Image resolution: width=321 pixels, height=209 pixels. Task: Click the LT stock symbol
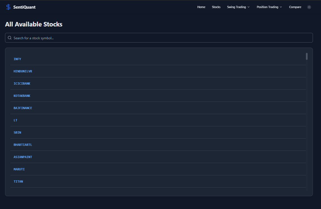(16, 120)
